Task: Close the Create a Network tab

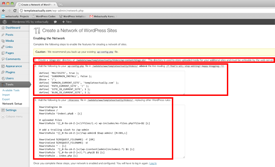Action: point(55,5)
